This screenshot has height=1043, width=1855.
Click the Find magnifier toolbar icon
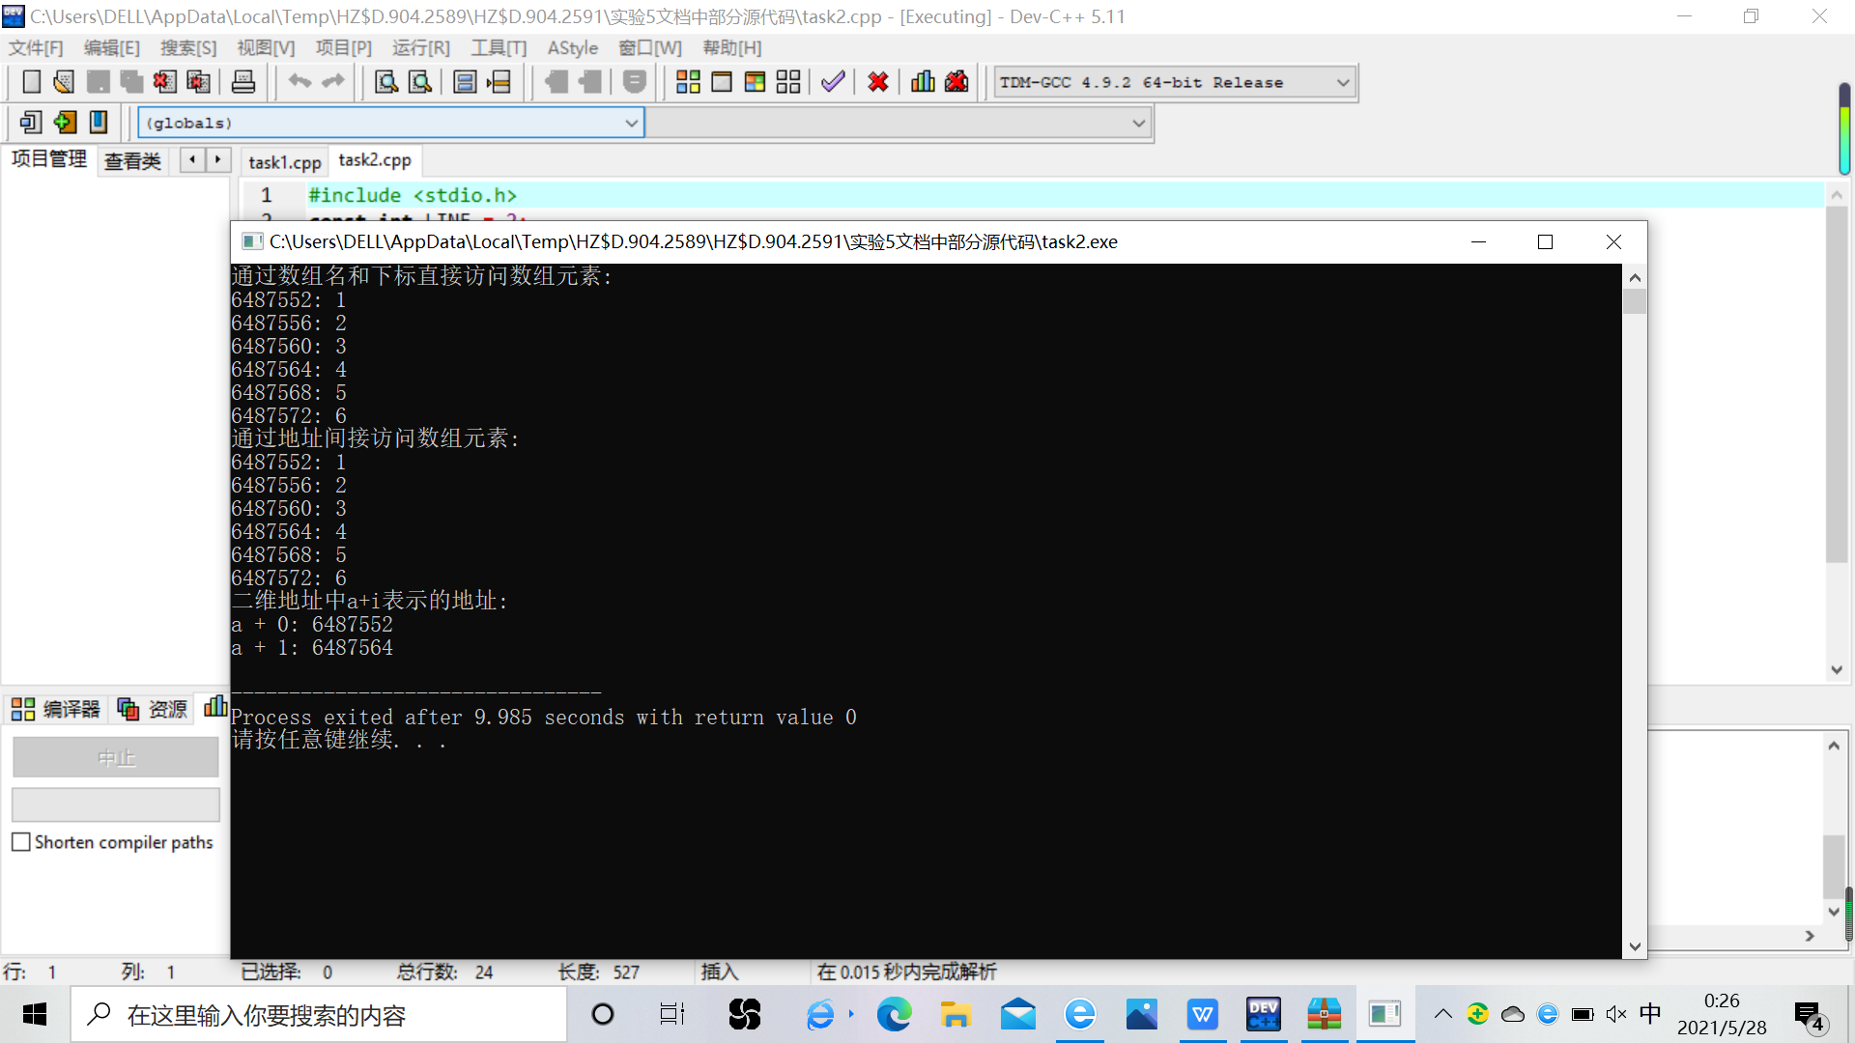(x=386, y=82)
